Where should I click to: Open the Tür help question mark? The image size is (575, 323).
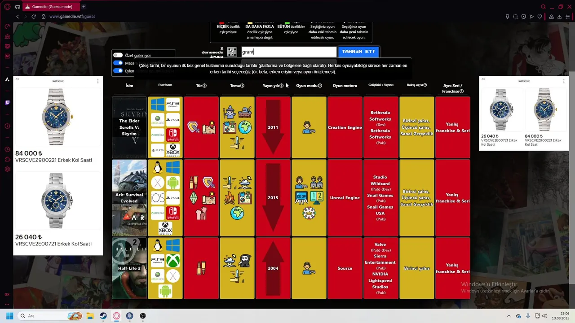coord(204,86)
